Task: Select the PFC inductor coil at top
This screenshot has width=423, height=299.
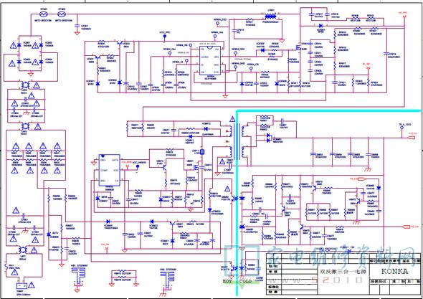Action: (270, 16)
